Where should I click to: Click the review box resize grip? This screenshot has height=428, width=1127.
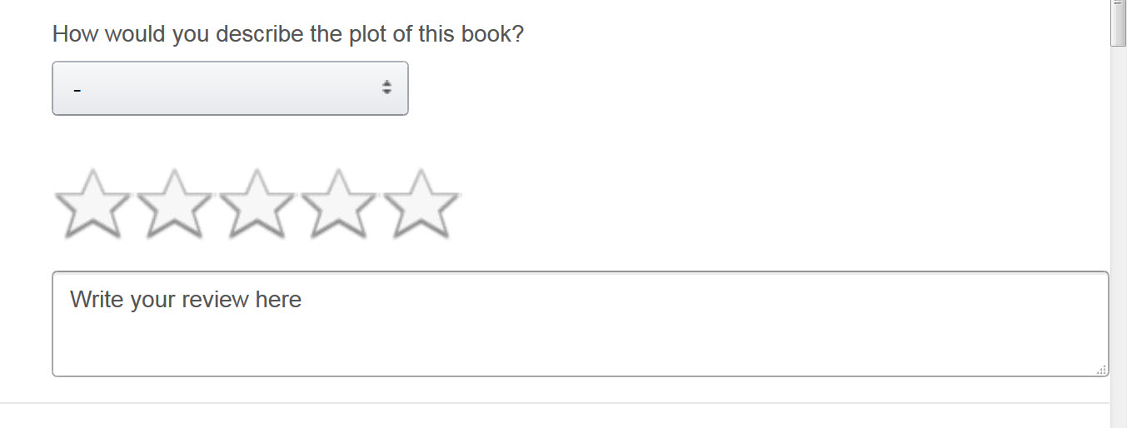[x=1101, y=369]
